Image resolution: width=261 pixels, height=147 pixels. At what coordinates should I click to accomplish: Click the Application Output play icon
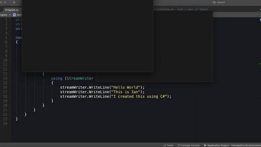coord(205,145)
